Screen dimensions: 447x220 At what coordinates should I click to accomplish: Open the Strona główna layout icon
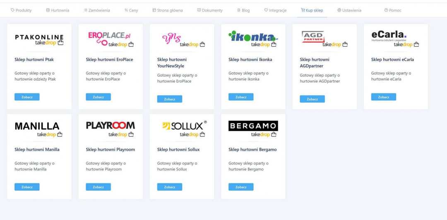(154, 10)
